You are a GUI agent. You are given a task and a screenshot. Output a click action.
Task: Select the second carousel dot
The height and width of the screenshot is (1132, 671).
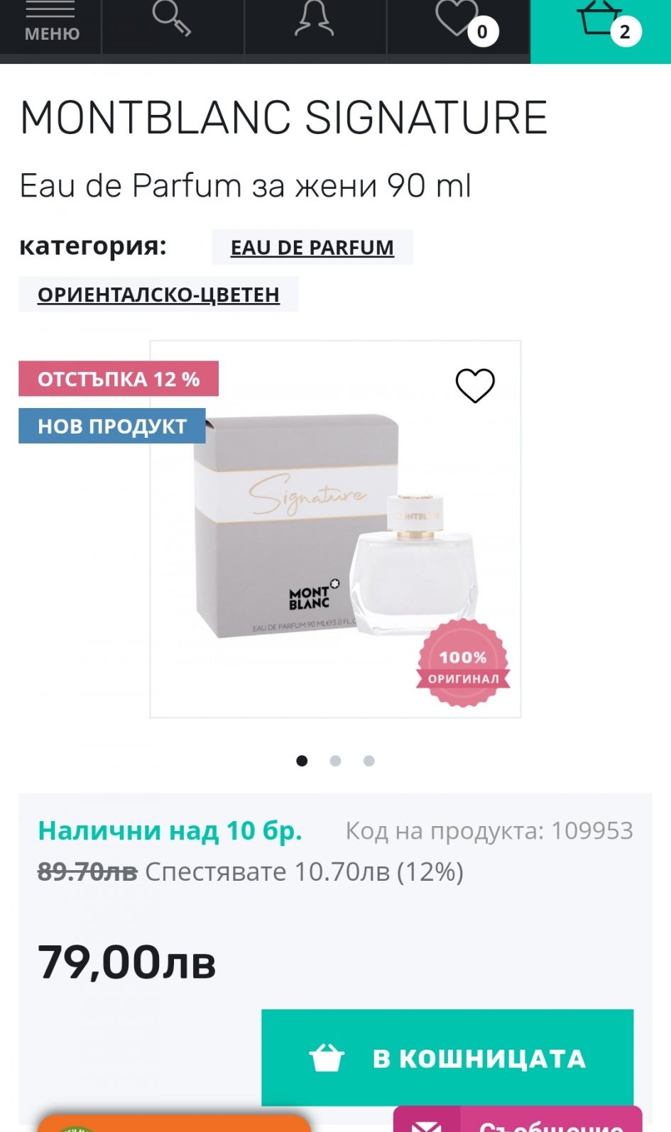point(335,761)
